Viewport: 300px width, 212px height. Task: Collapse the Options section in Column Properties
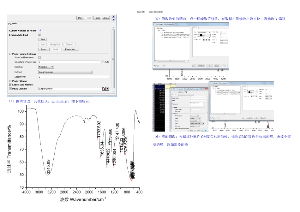click(173, 114)
